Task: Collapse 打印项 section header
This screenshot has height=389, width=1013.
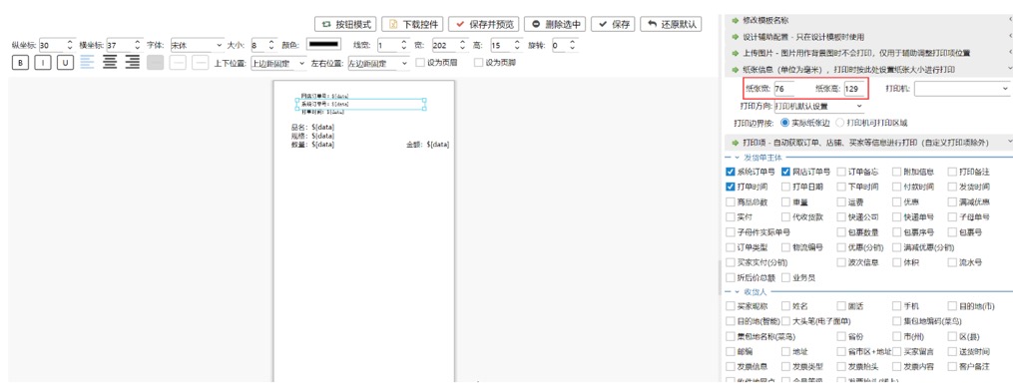Action: 869,142
